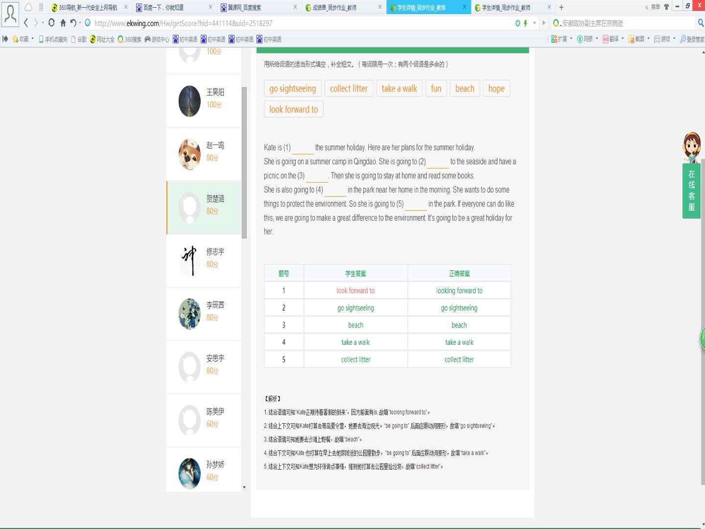Click the lightning speed mode icon
Screen dimensions: 705x529
point(526,23)
